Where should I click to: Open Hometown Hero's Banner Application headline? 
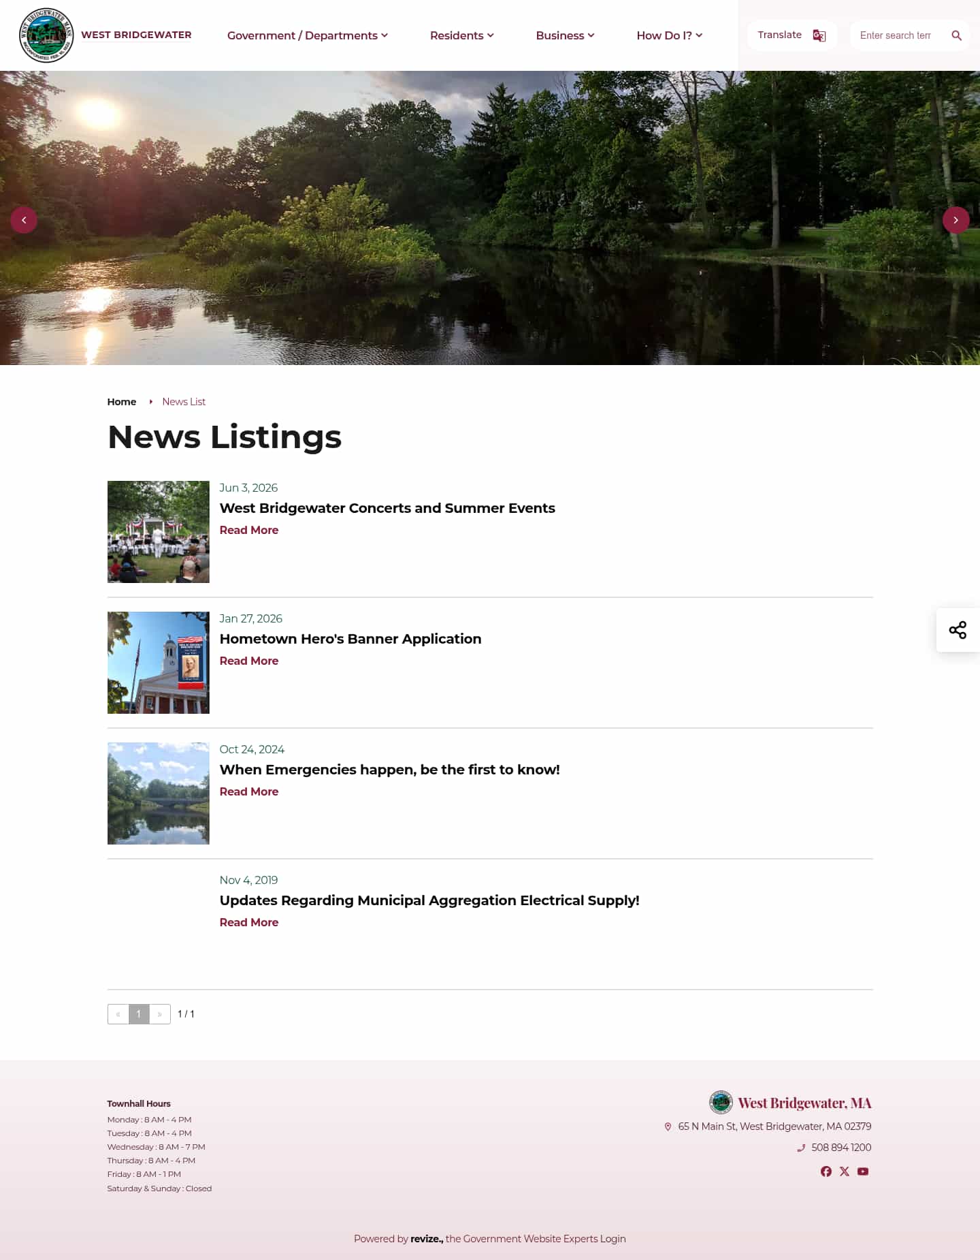click(x=350, y=639)
